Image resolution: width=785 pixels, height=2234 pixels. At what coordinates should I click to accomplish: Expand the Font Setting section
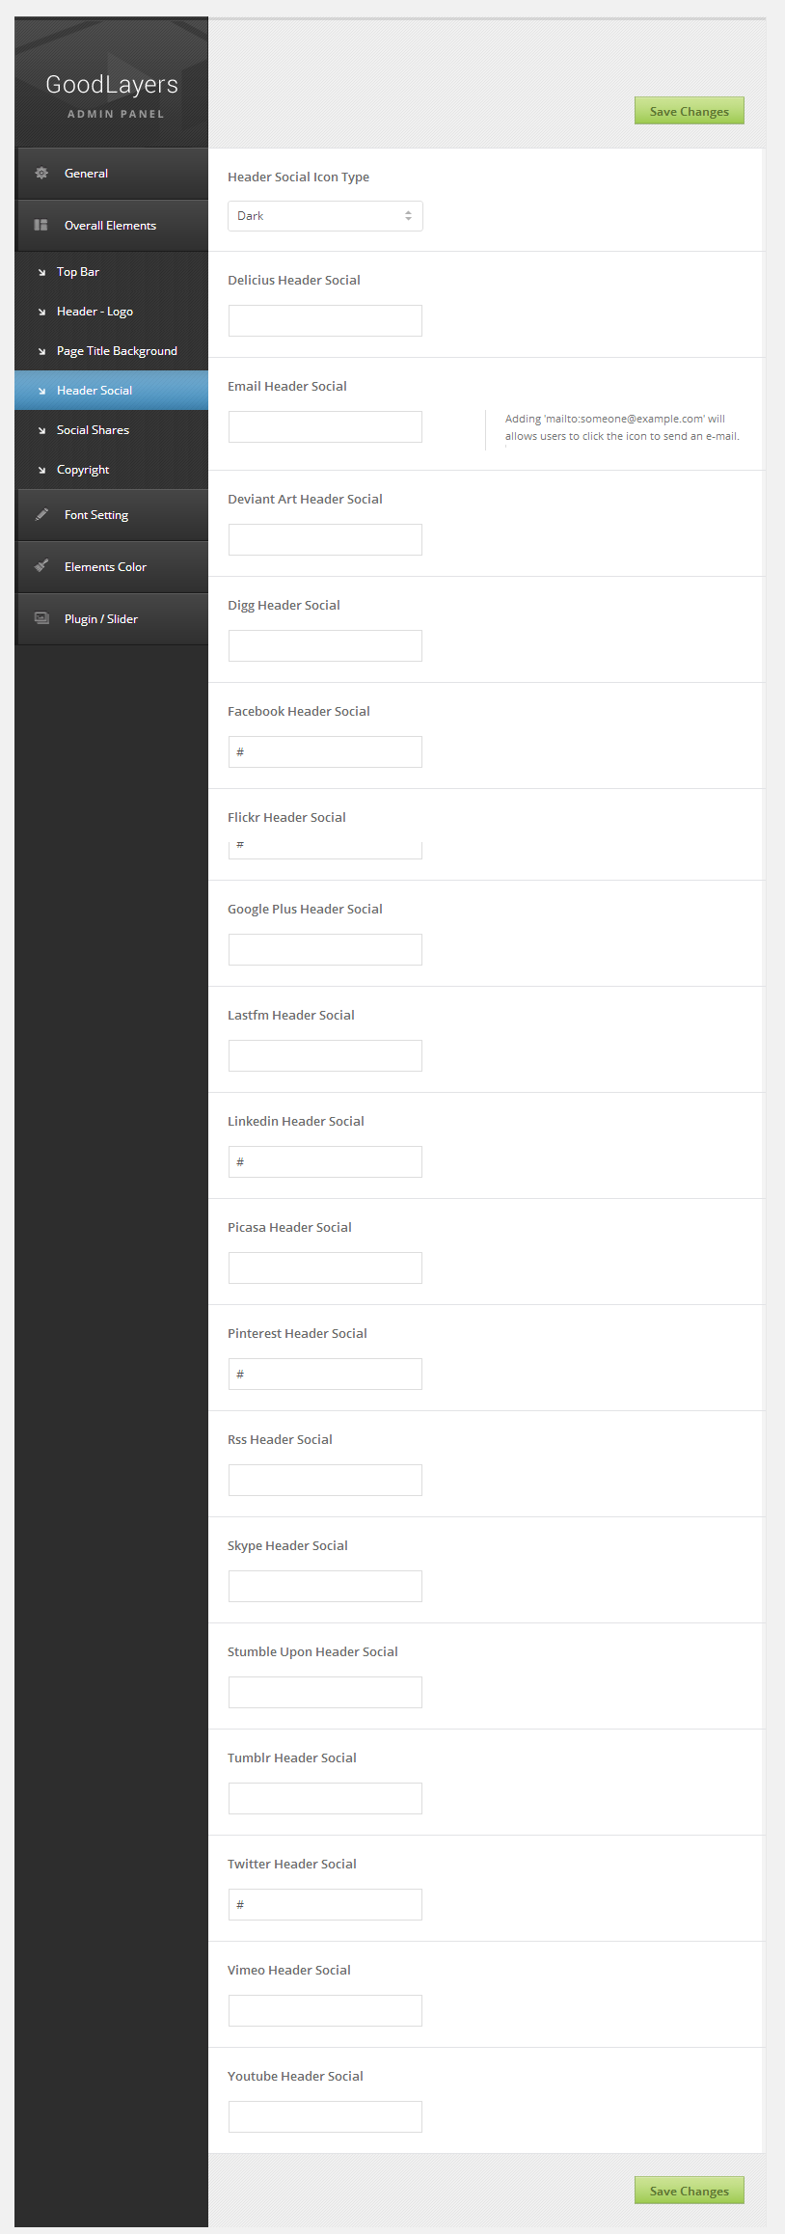pyautogui.click(x=96, y=515)
